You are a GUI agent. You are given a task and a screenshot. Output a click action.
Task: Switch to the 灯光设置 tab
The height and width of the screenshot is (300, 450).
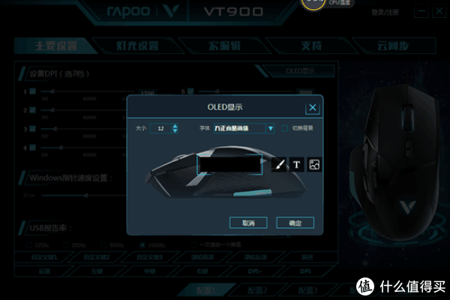point(137,46)
